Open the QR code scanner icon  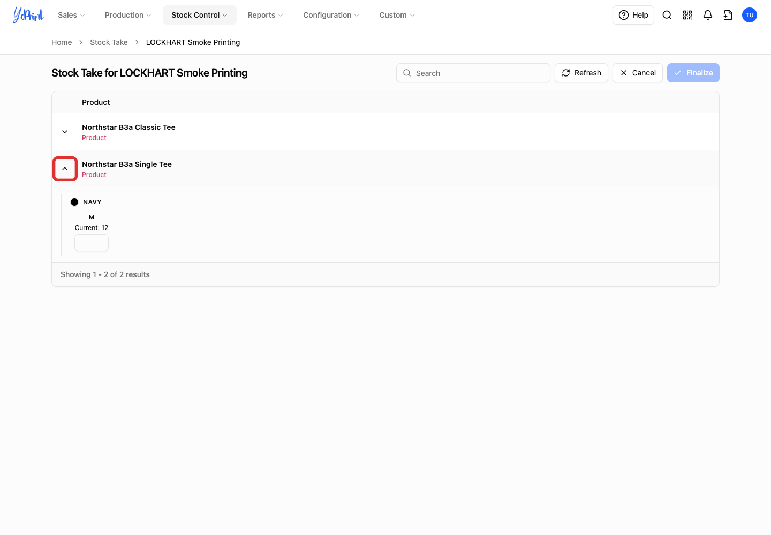click(687, 15)
